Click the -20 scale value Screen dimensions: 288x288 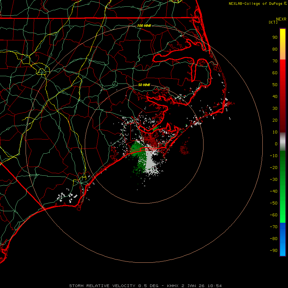274,168
